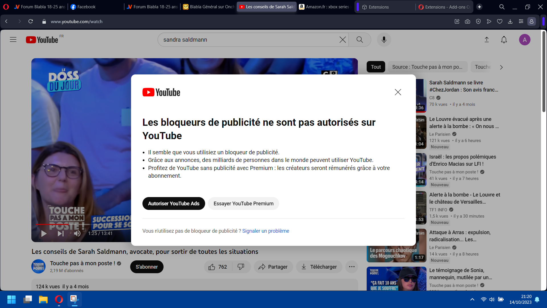Open File Explorer from the taskbar
Viewport: 547px width, 308px height.
[43, 299]
